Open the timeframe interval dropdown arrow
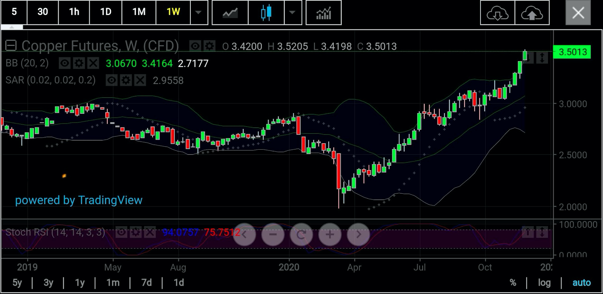 pos(199,12)
